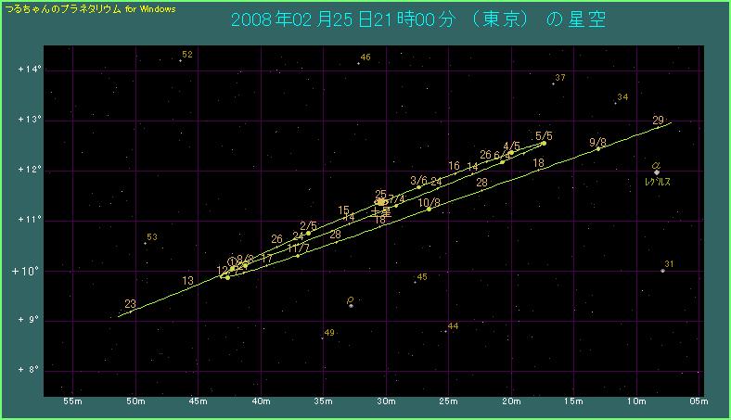Screen dimensions: 731x420
Task: Click the star labeled 52 at upper left
Action: (x=180, y=60)
